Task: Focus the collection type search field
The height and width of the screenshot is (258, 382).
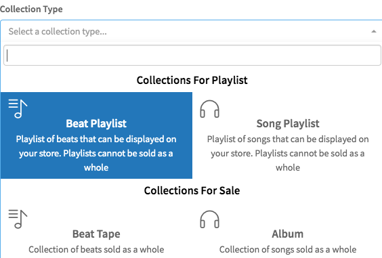Action: click(192, 56)
